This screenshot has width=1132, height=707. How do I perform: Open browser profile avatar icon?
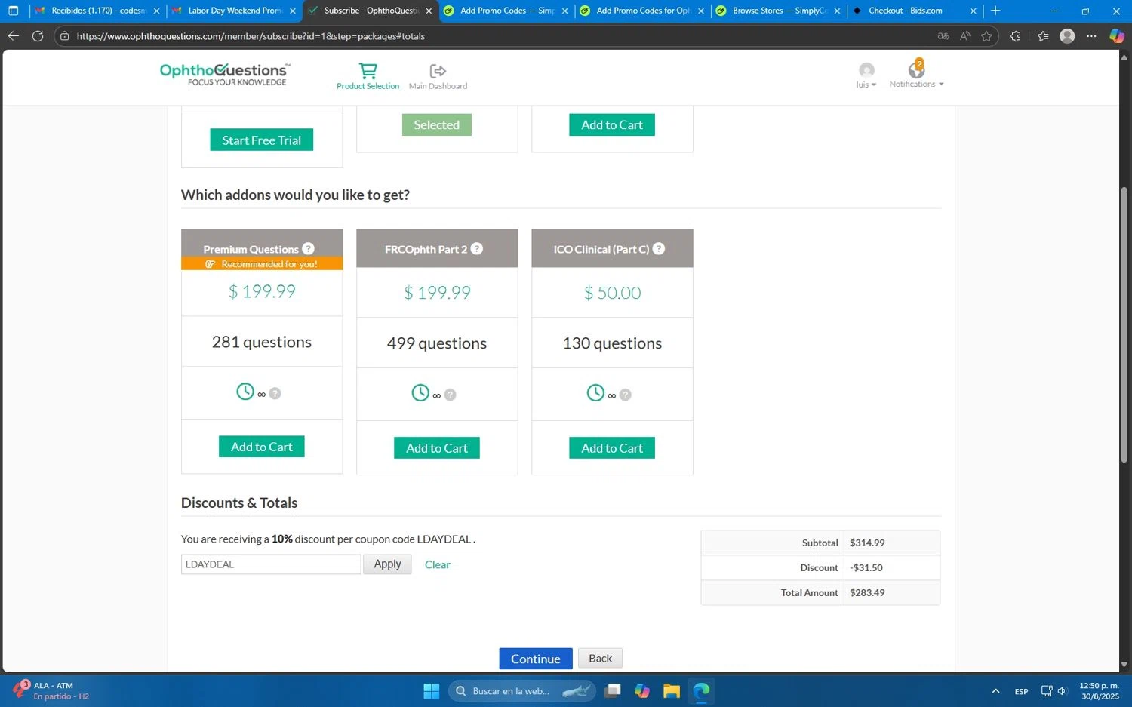1067,36
